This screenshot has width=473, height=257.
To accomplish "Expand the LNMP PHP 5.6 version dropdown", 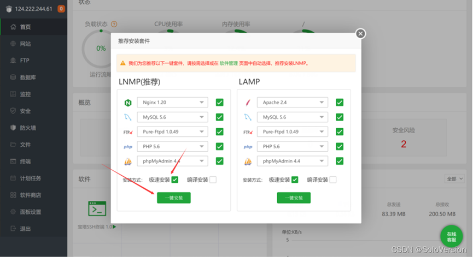I will click(x=172, y=146).
